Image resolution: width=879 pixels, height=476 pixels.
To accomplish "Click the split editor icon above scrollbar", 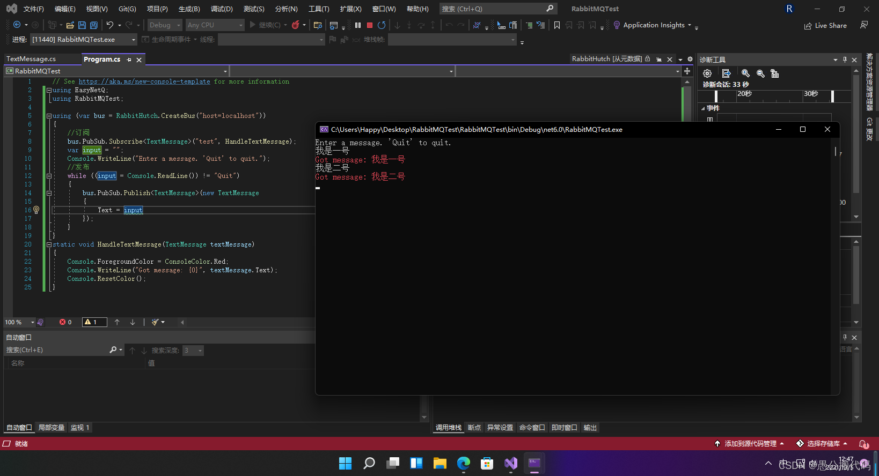I will [687, 71].
